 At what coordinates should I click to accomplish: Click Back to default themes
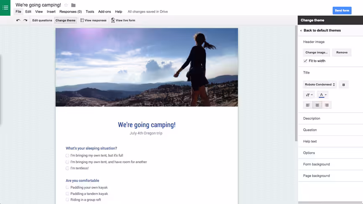click(x=322, y=31)
